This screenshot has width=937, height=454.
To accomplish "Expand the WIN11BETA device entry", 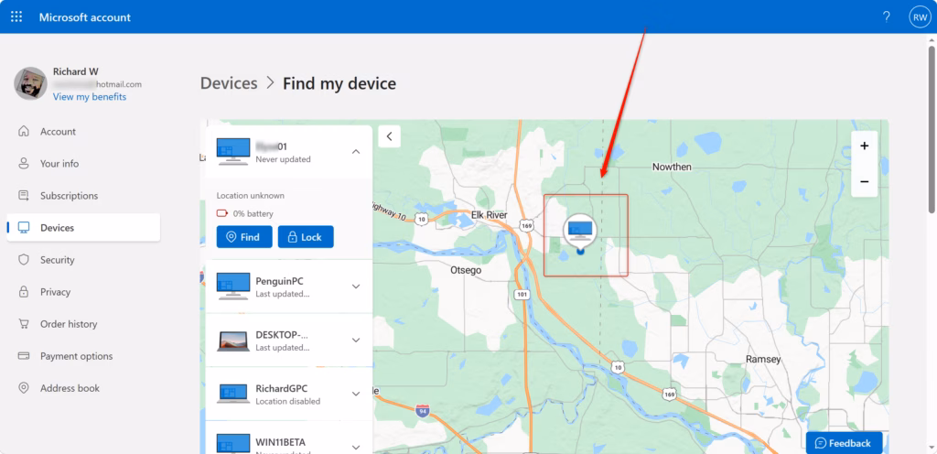I will click(x=356, y=447).
